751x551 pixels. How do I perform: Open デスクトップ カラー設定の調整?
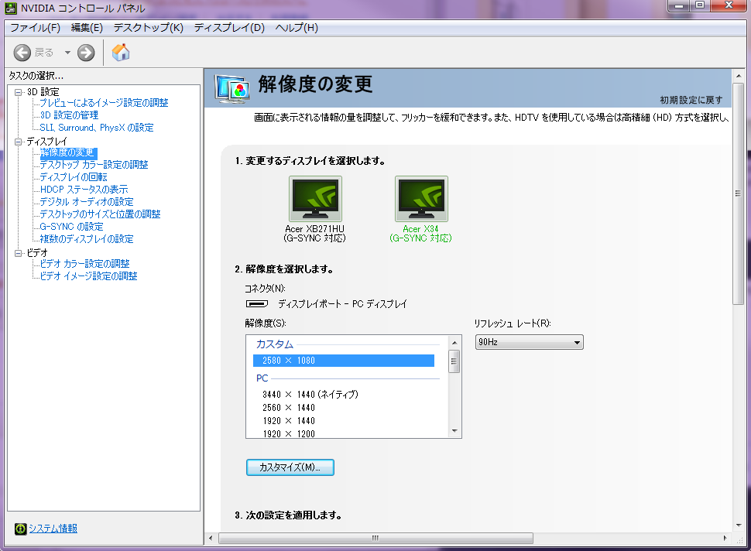(94, 165)
